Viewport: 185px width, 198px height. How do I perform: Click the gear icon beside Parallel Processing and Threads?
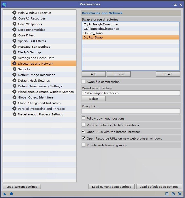tap(14, 108)
